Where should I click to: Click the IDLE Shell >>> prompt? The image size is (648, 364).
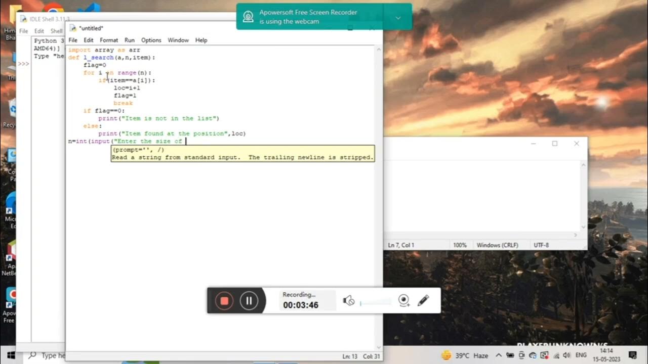coord(23,64)
